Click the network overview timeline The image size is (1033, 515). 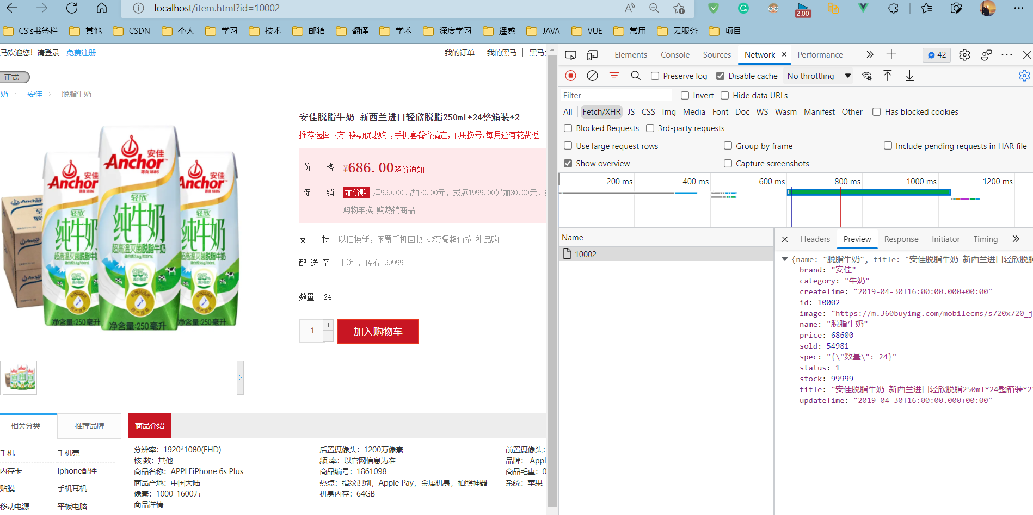click(796, 200)
